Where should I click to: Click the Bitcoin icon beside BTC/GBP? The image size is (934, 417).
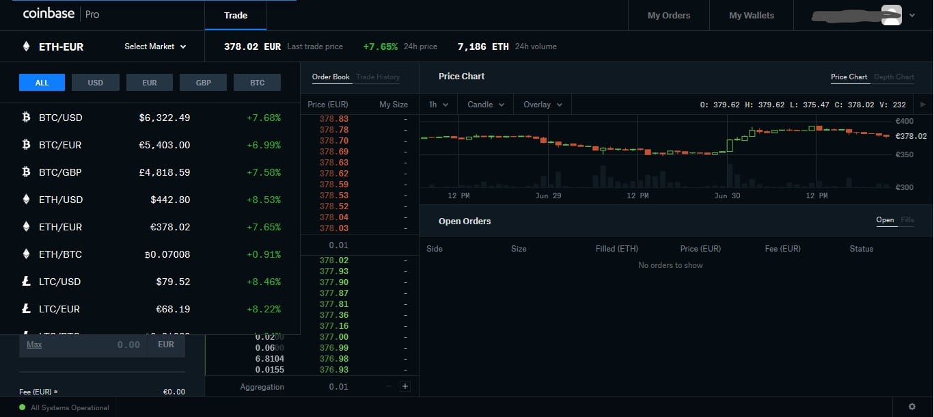tap(27, 172)
